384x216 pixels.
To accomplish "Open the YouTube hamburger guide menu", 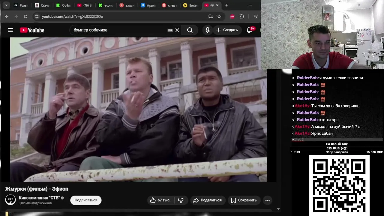I will [10, 30].
